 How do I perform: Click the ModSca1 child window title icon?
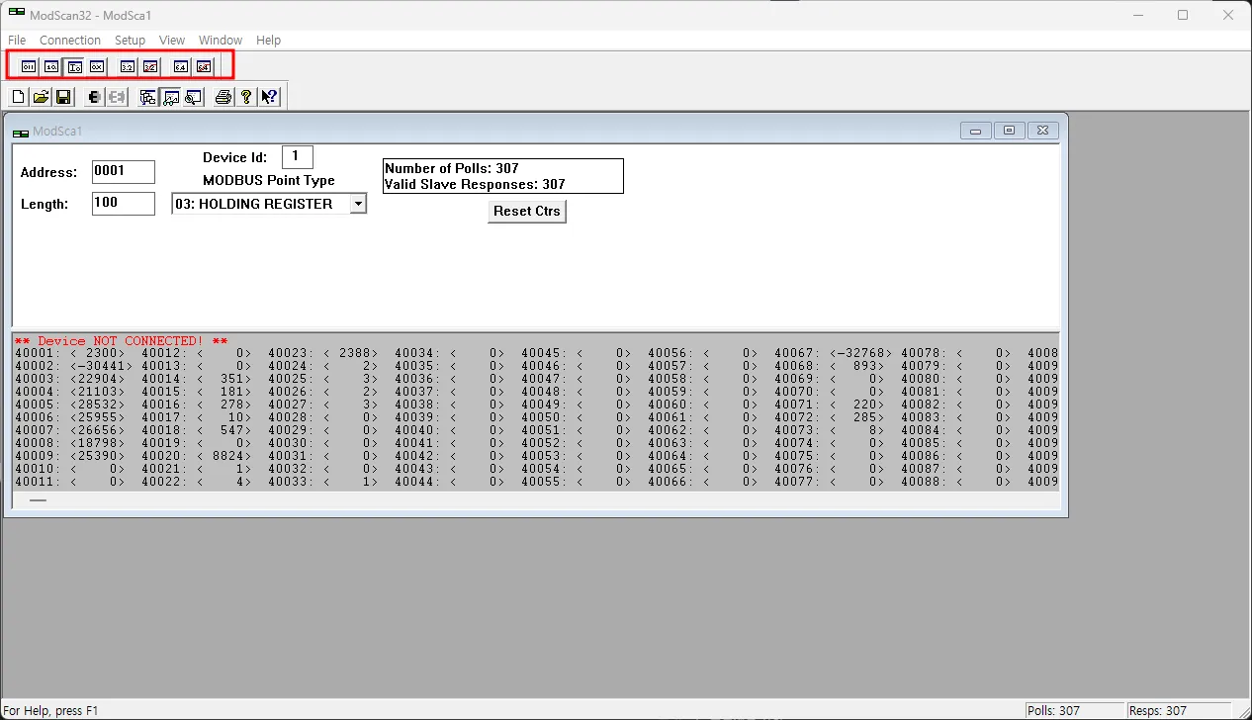point(20,132)
